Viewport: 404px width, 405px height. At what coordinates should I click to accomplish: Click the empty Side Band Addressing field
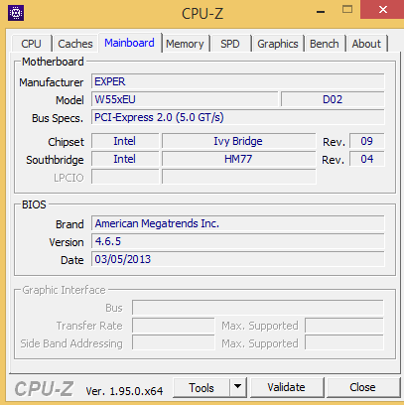coord(174,343)
